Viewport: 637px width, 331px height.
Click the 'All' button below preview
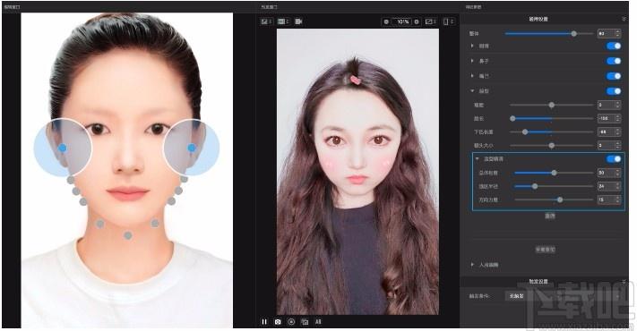click(318, 322)
